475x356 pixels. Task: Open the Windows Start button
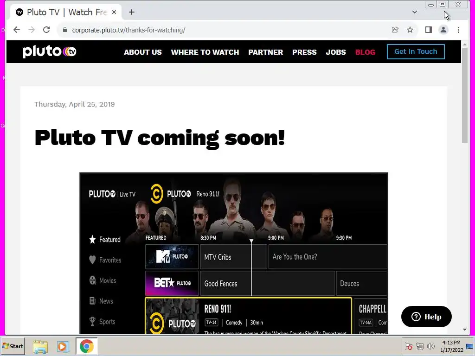click(x=13, y=346)
